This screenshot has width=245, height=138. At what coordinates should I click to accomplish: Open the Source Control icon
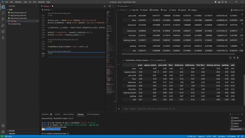[x=3, y=19]
